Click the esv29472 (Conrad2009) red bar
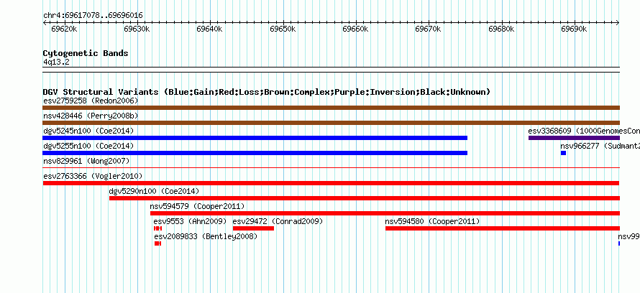 click(253, 228)
